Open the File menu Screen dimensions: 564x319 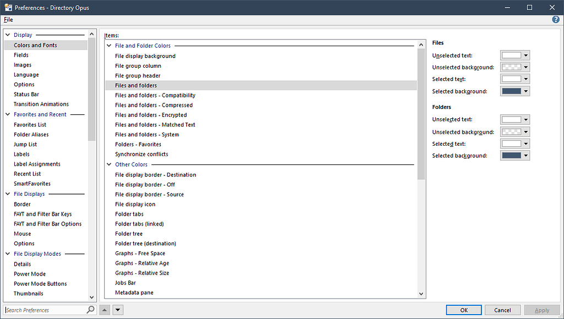(8, 19)
